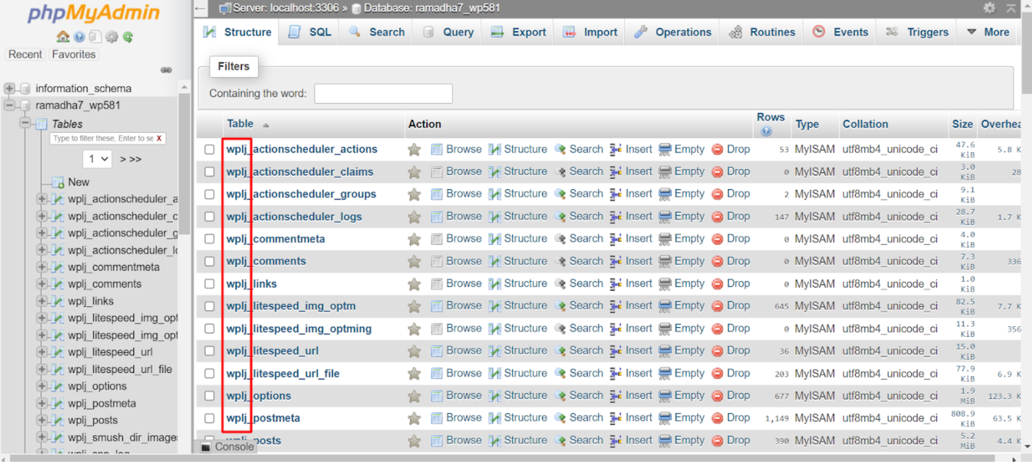Open the Export tab
1032x462 pixels.
519,32
